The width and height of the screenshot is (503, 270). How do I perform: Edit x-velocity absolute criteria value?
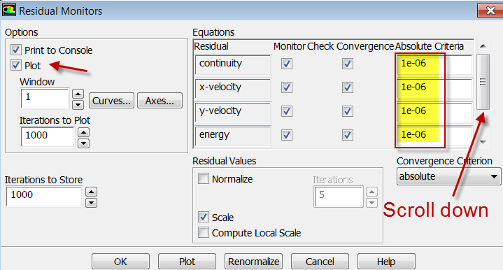[x=434, y=88]
